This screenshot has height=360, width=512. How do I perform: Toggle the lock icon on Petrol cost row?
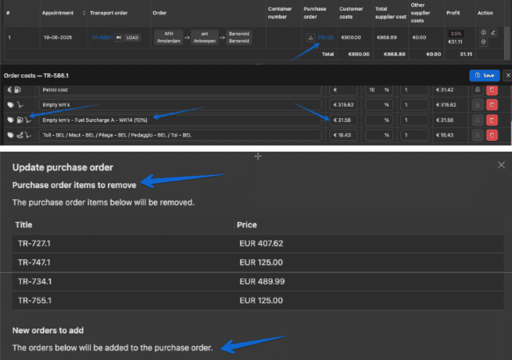[478, 90]
